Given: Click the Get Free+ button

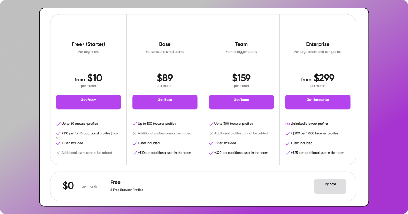Looking at the screenshot, I should pyautogui.click(x=88, y=102).
